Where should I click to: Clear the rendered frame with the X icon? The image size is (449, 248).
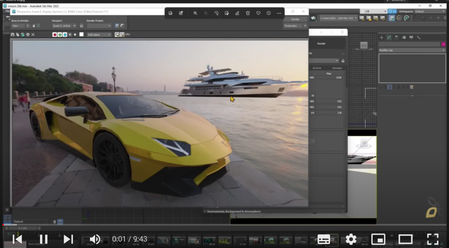click(x=33, y=35)
